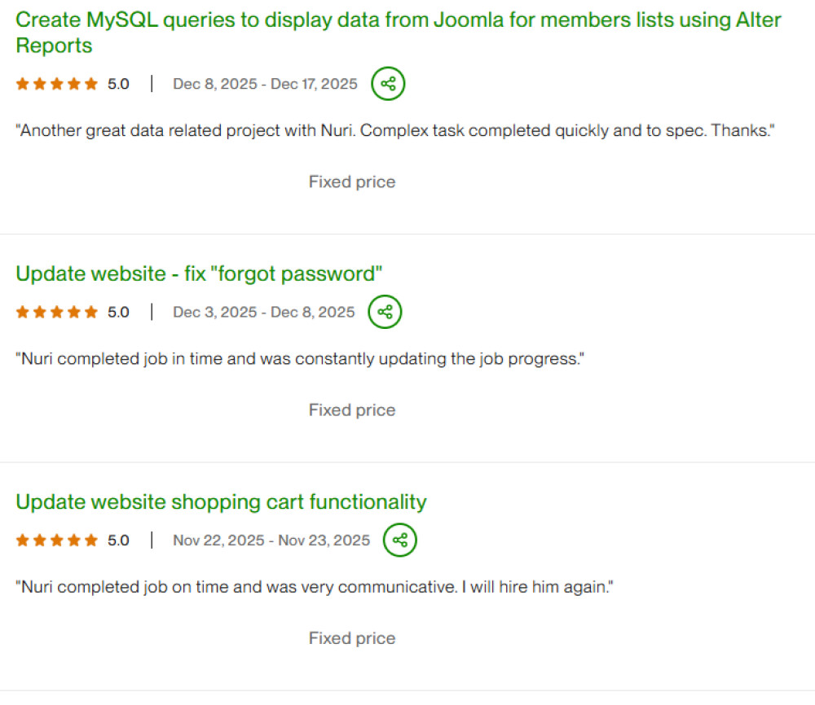Click the 5.0 score on the shopping cart job
815x705 pixels.
[118, 540]
